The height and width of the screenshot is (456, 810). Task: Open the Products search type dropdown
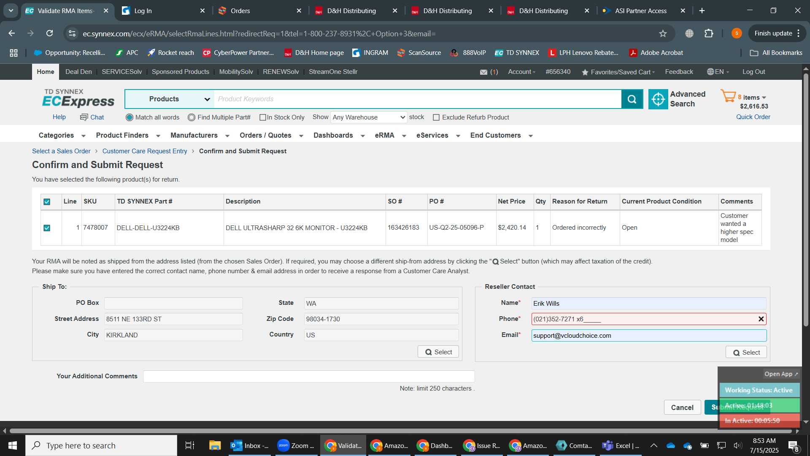coord(170,99)
